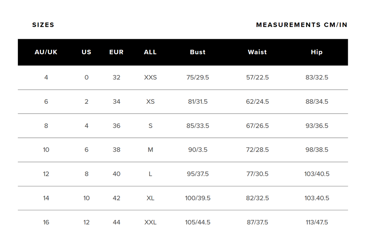Click the Bust column header
The width and height of the screenshot is (365, 250).
(198, 52)
